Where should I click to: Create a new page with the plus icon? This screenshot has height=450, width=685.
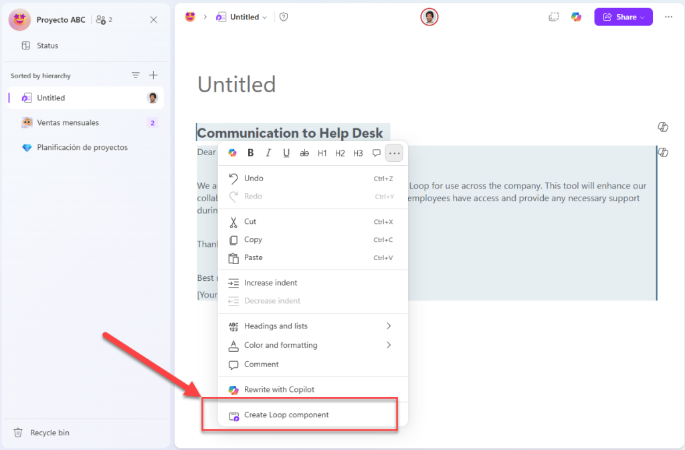tap(153, 75)
